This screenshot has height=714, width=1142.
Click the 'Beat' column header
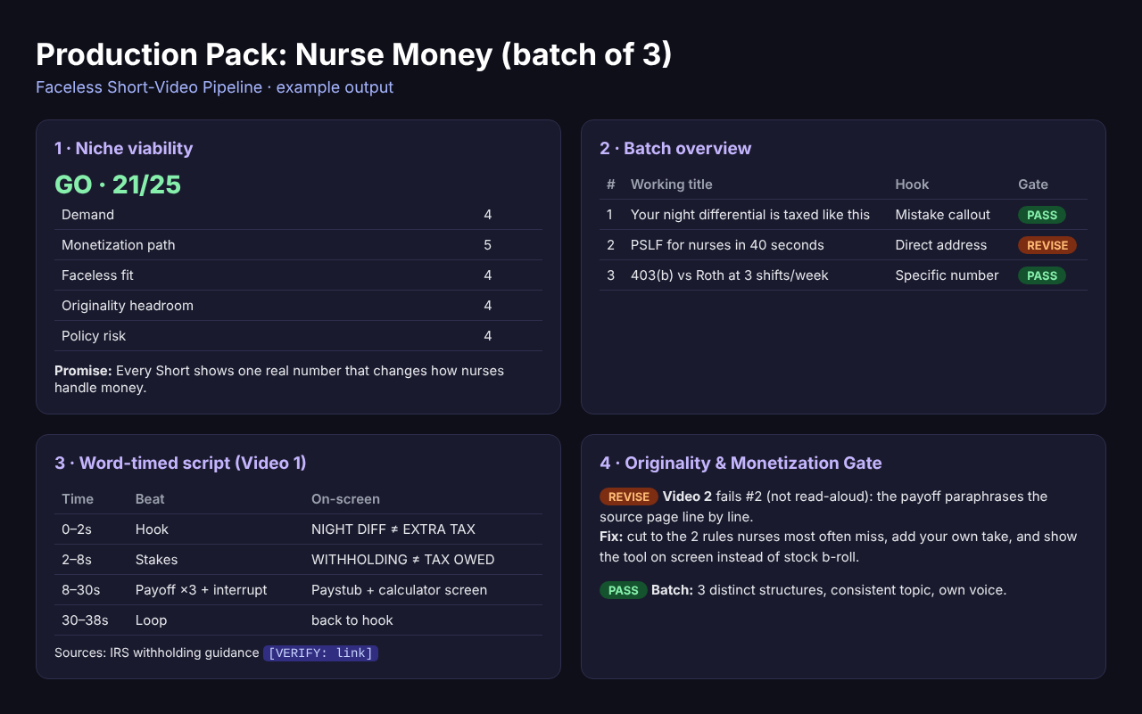tap(150, 499)
